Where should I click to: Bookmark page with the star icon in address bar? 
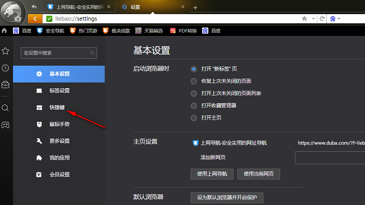[x=304, y=19]
